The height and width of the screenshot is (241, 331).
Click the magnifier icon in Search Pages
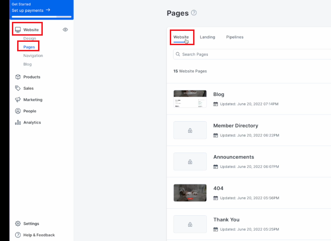[178, 54]
